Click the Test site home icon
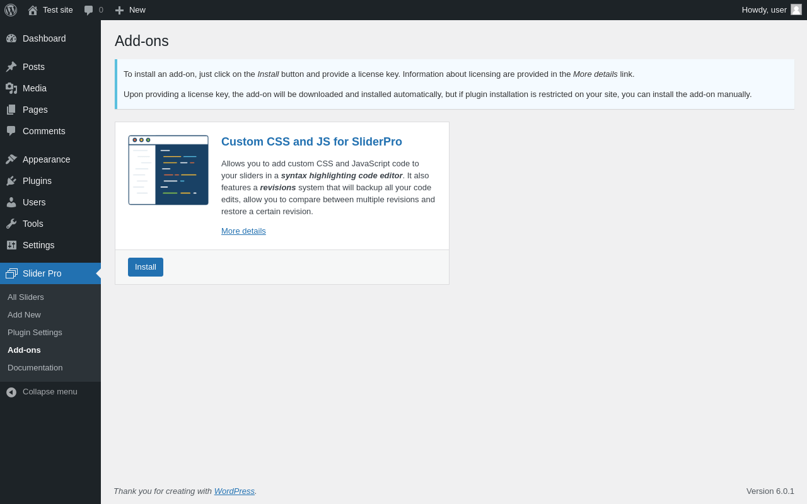This screenshot has height=504, width=807. tap(33, 10)
